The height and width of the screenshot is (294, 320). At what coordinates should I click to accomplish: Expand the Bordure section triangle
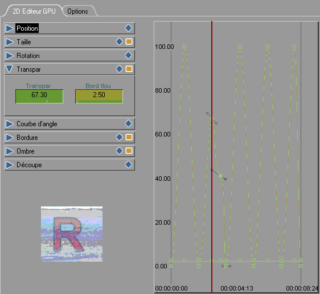point(9,138)
